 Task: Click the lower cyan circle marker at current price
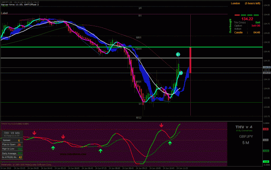coord(181,73)
